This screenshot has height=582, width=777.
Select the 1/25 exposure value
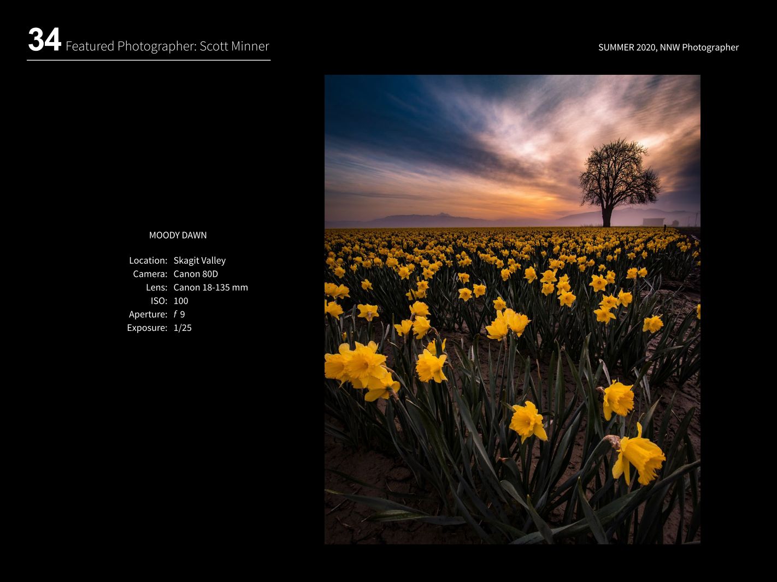pyautogui.click(x=183, y=328)
